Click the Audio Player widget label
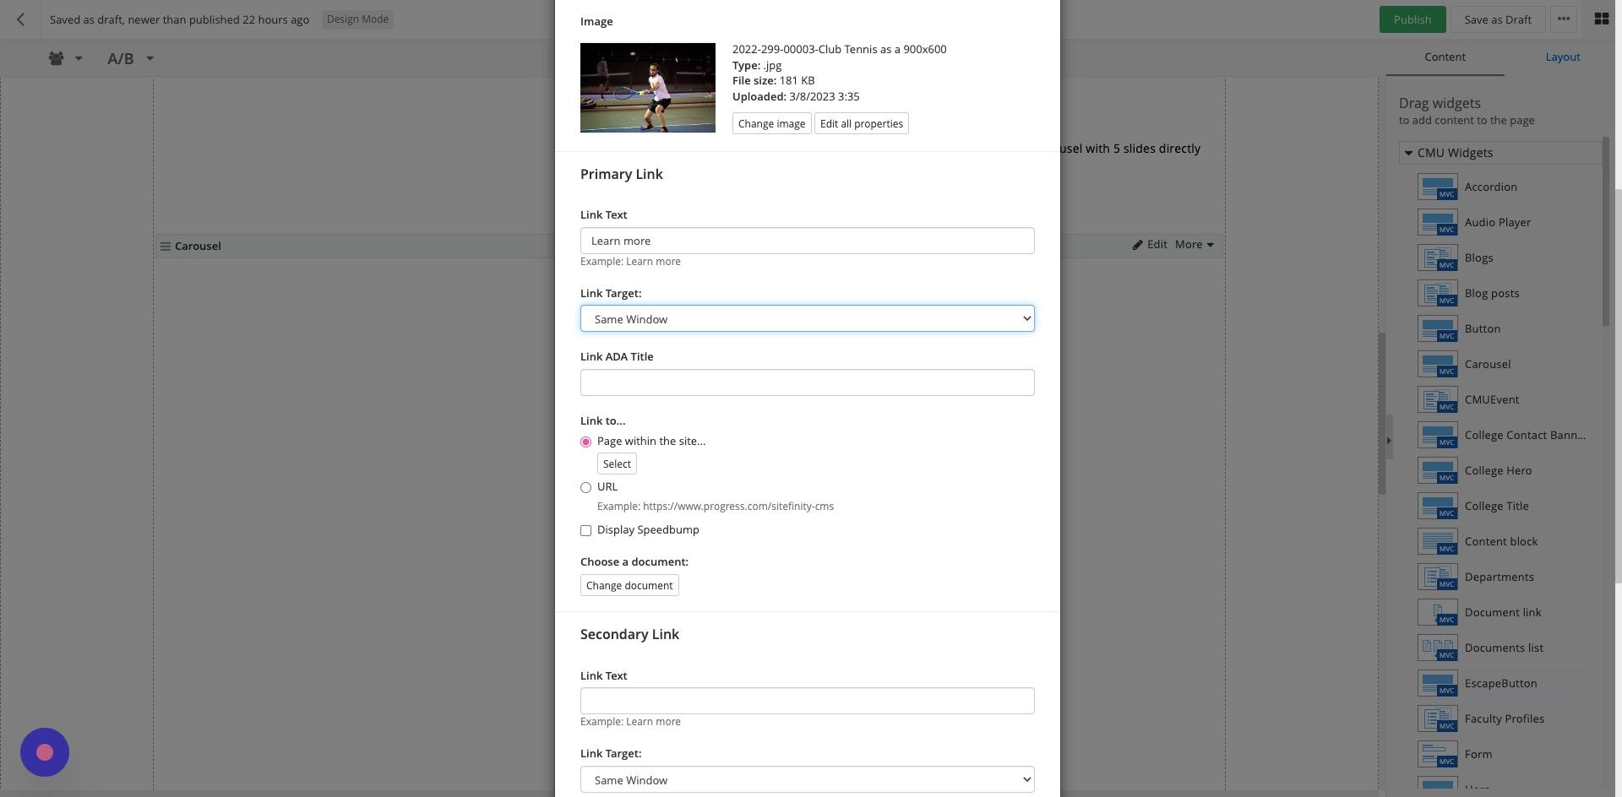The width and height of the screenshot is (1622, 797). tap(1497, 223)
